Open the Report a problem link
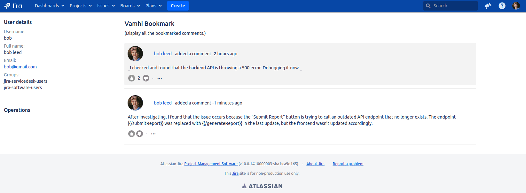 [348, 164]
